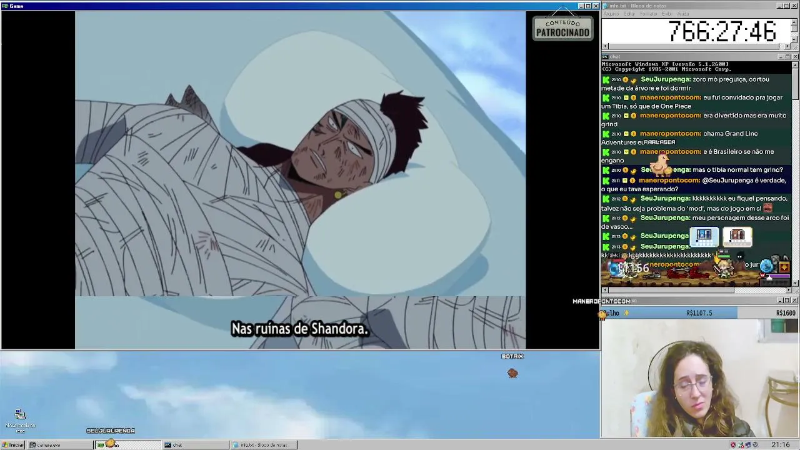Switch to camera.exe in the taskbar

click(x=59, y=445)
